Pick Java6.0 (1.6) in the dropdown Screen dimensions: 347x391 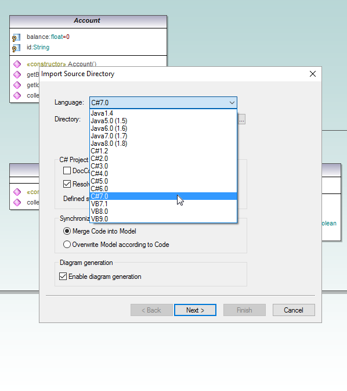(163, 128)
